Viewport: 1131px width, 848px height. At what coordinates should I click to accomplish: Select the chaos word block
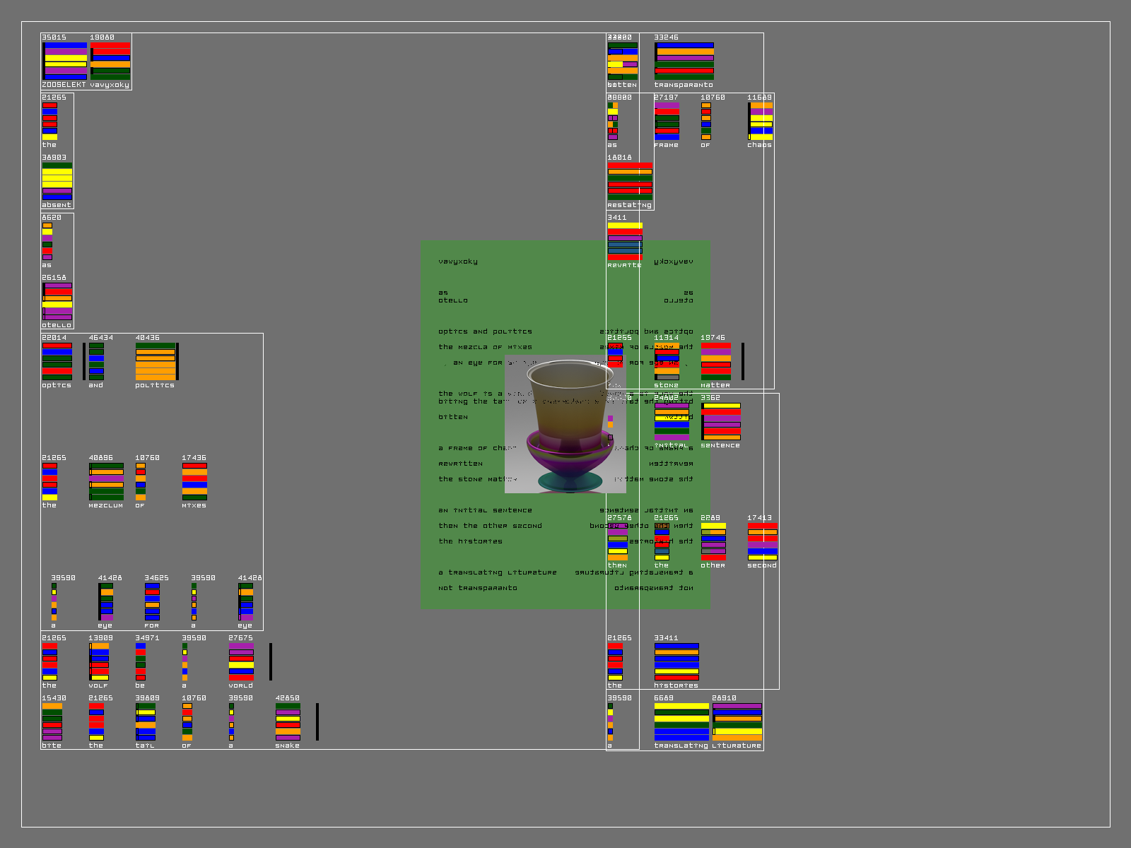point(760,121)
